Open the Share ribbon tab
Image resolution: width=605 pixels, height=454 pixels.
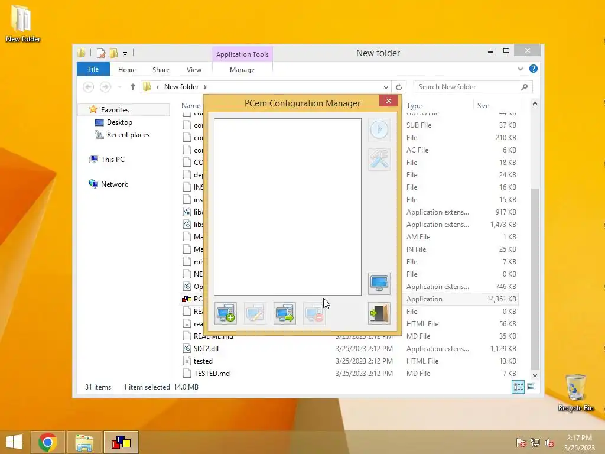coord(161,70)
